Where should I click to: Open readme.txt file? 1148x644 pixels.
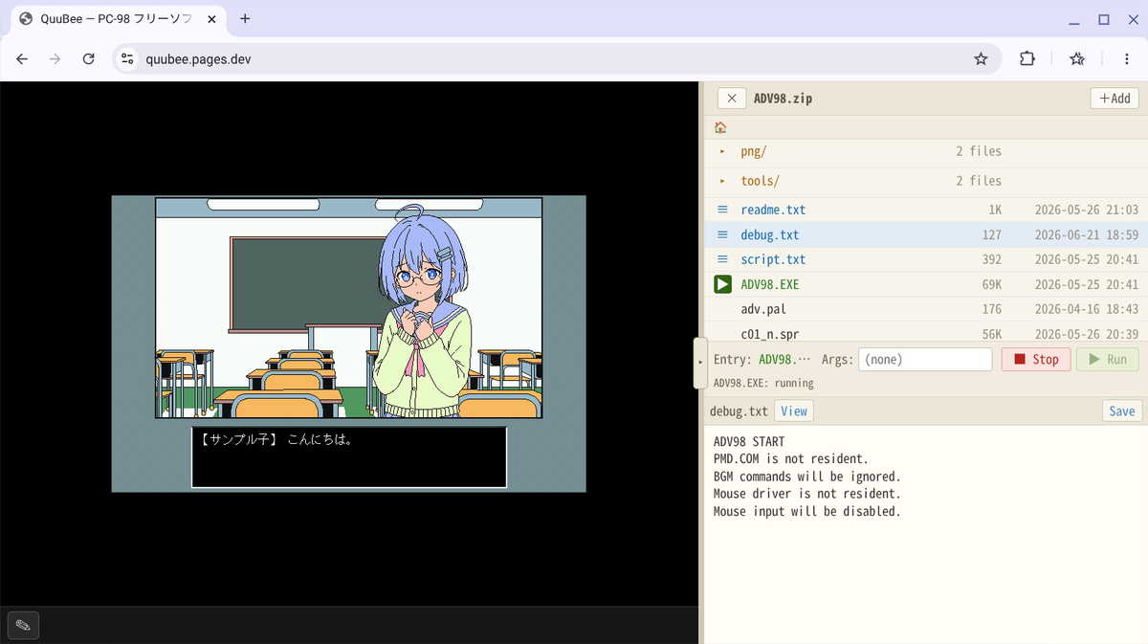click(773, 210)
